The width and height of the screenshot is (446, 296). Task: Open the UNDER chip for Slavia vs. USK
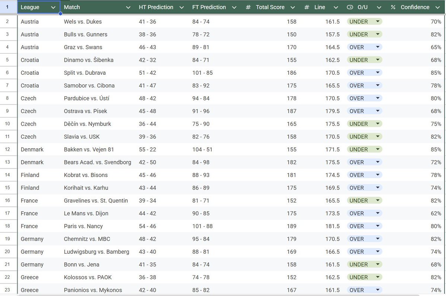pos(365,137)
